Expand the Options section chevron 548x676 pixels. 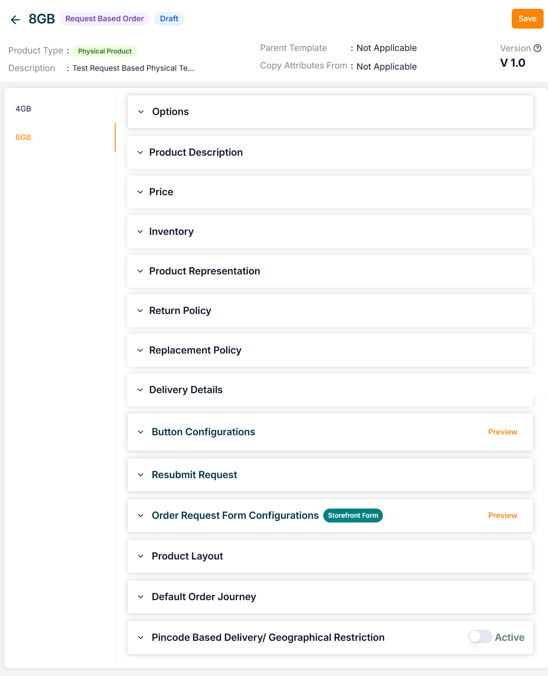141,112
